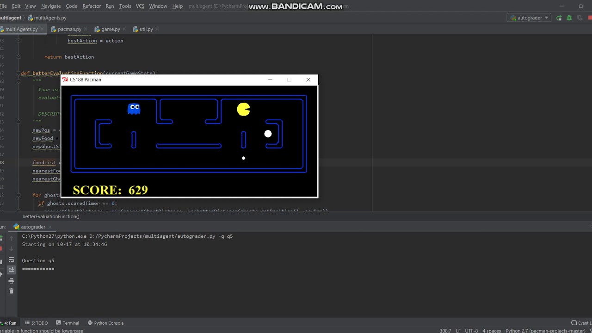Click 'bestAction = action' in the editor
This screenshot has width=592, height=333.
pos(95,41)
